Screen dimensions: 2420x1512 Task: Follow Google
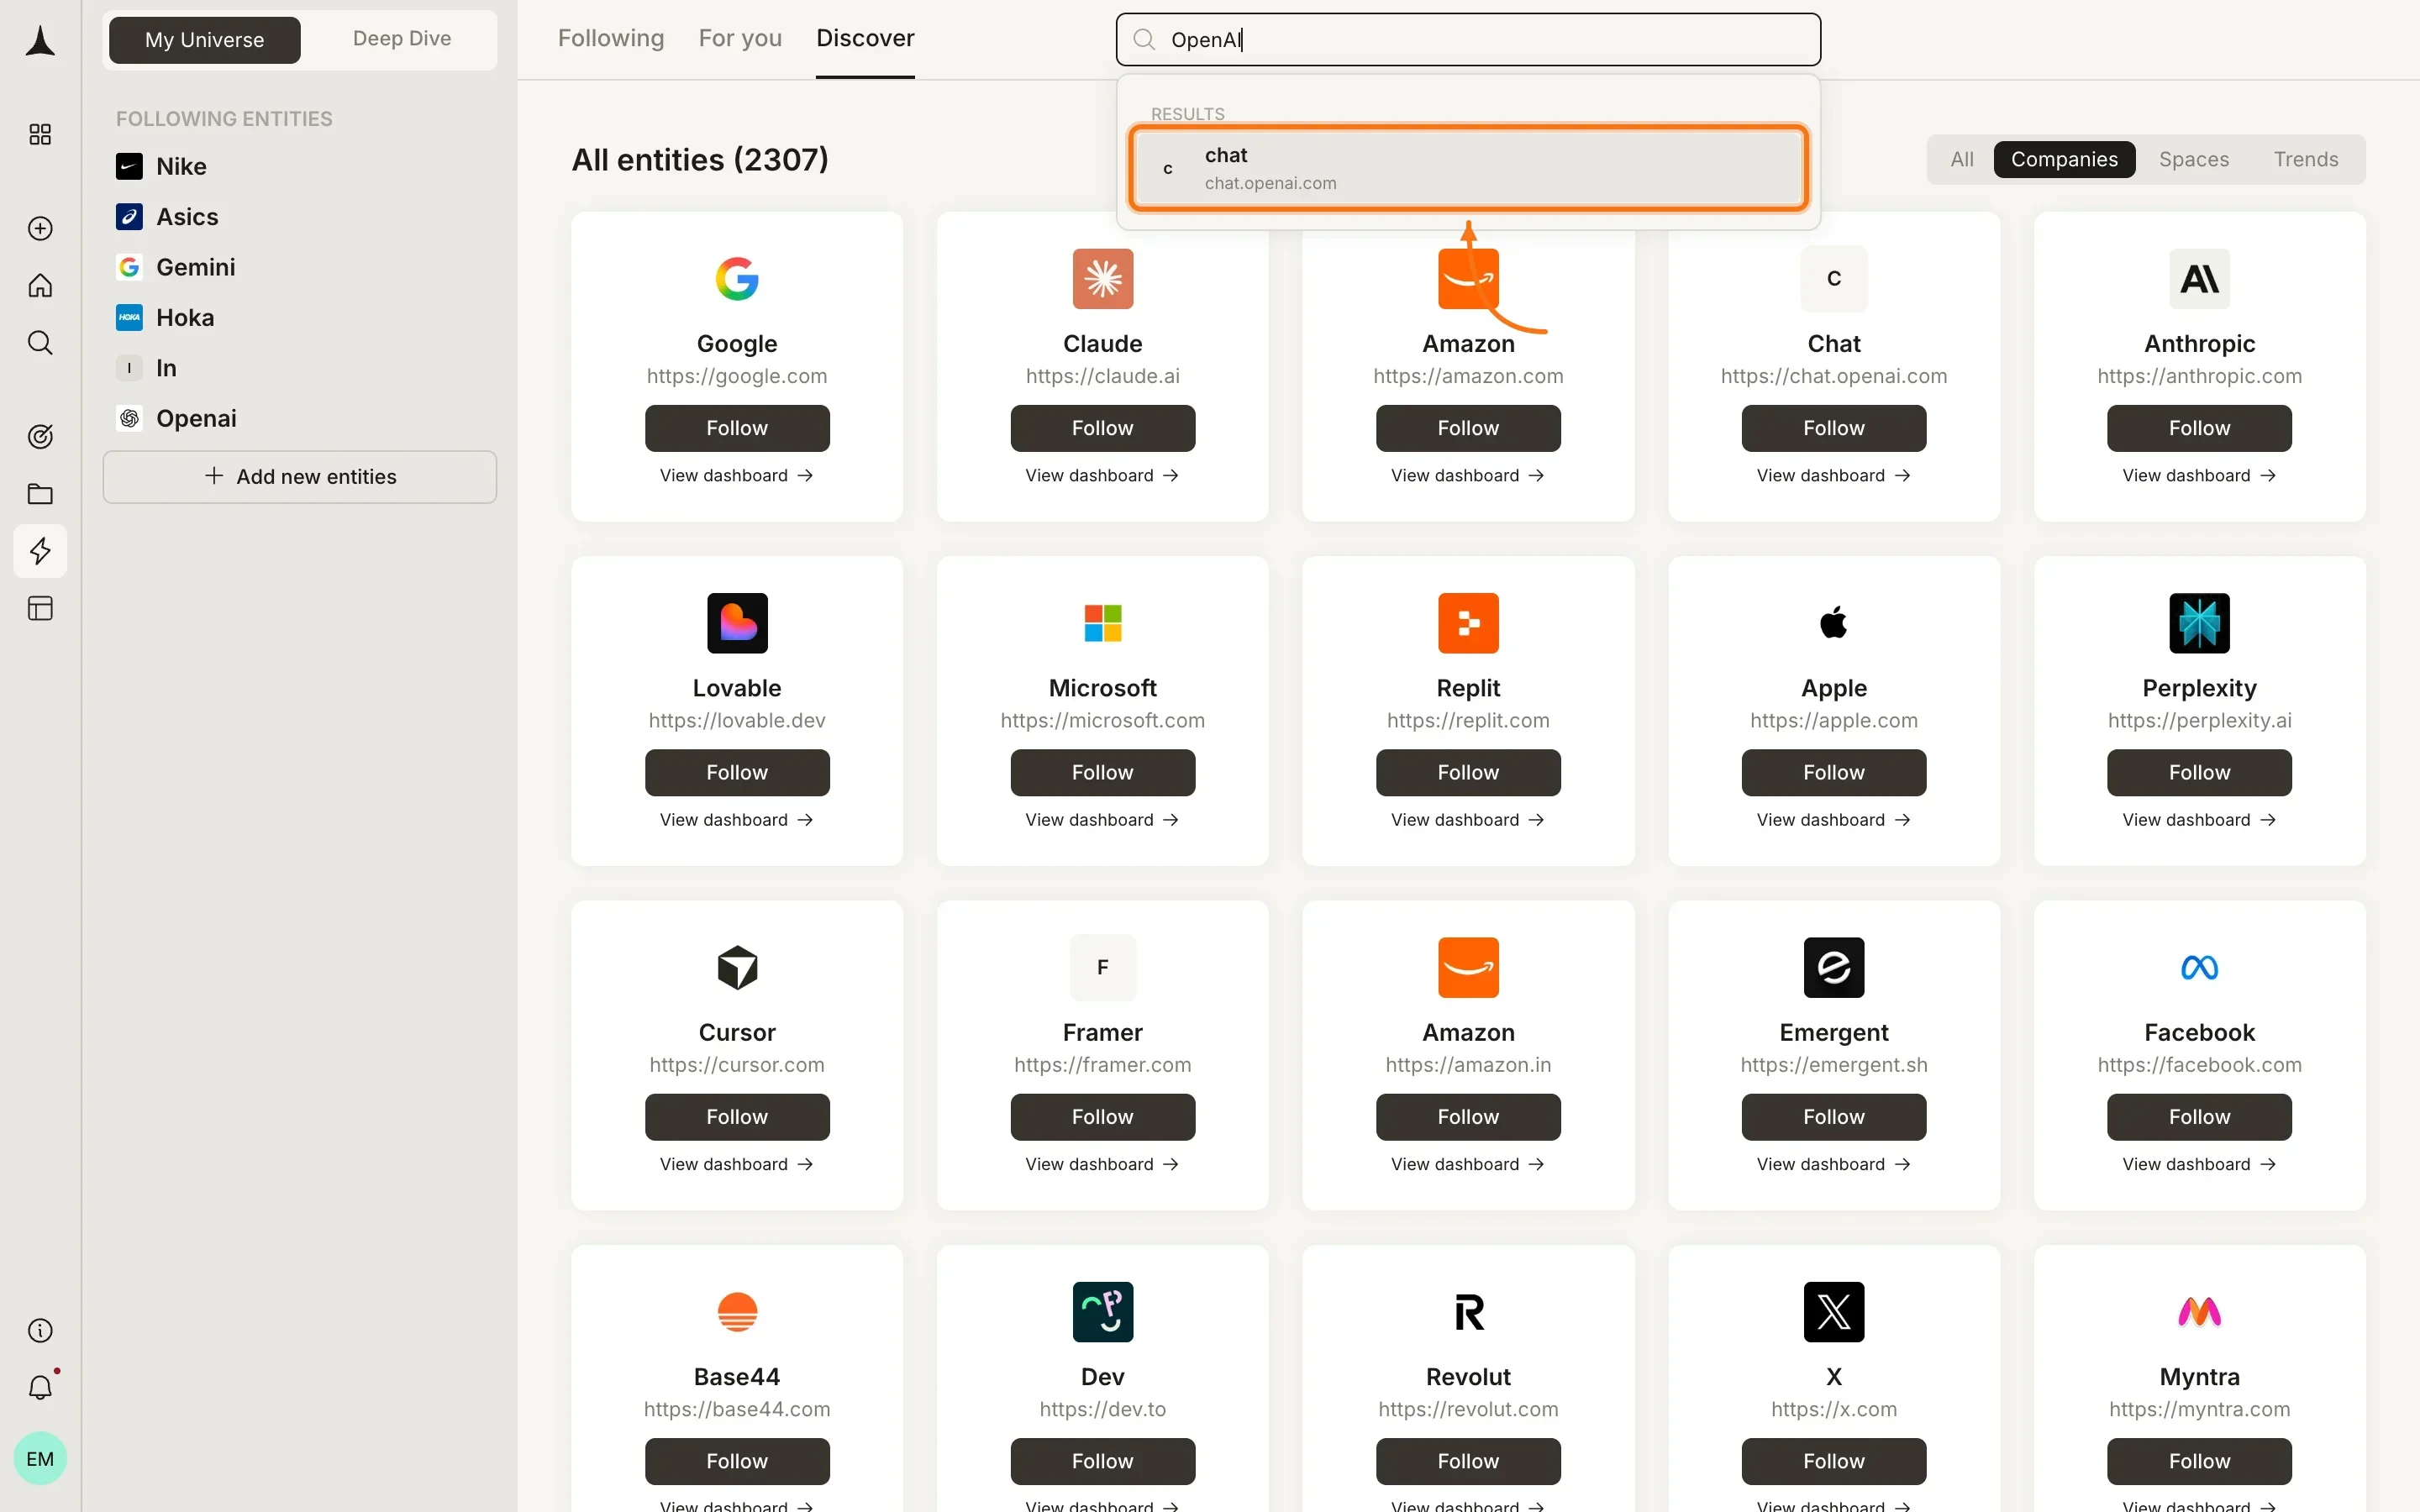tap(737, 428)
